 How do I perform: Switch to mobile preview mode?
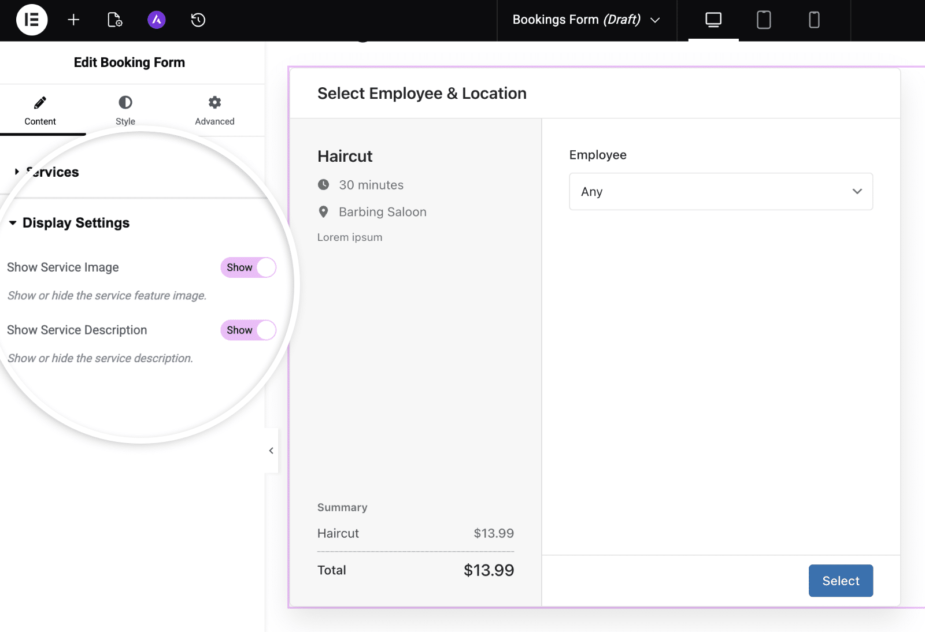[814, 20]
